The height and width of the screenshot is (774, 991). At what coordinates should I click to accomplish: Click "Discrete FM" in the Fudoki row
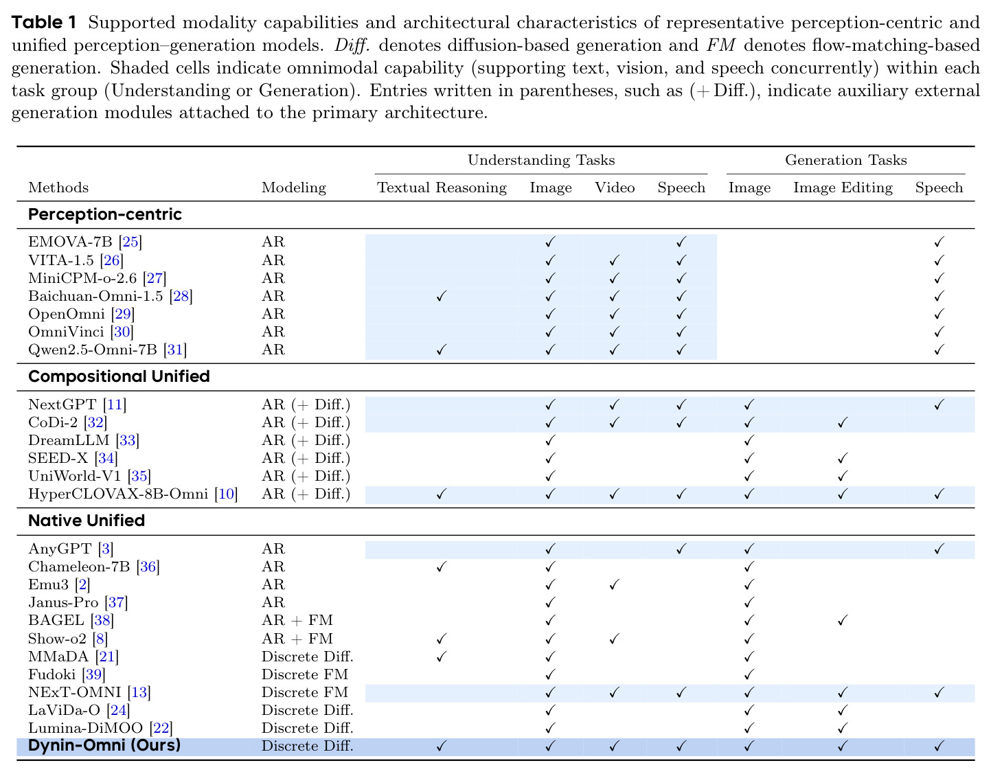(x=305, y=674)
